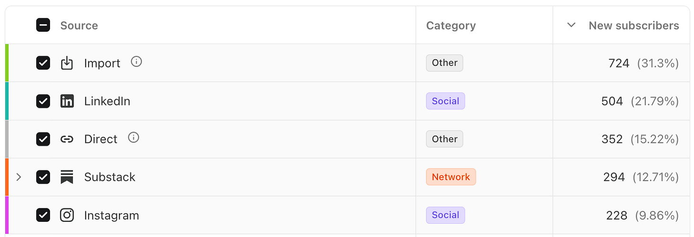Click the Source column header
694x237 pixels.
pyautogui.click(x=79, y=26)
